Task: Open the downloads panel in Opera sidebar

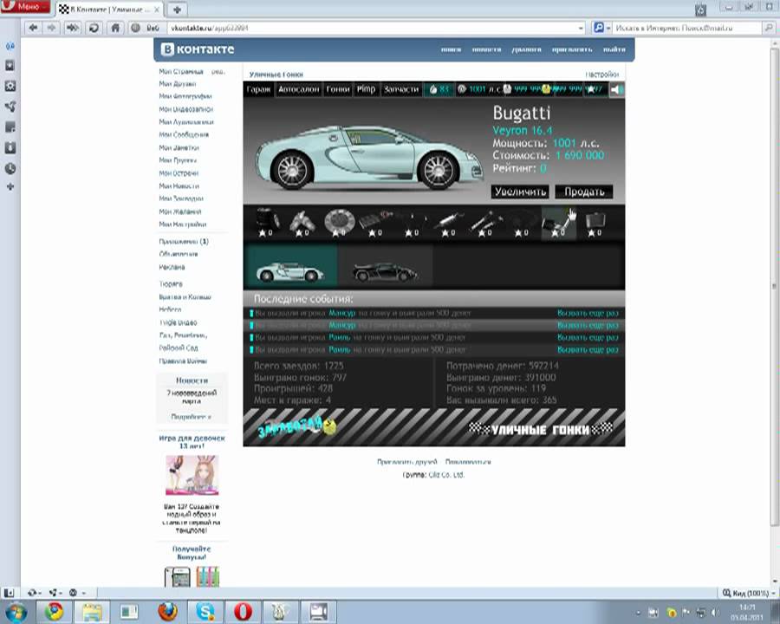Action: click(x=10, y=148)
